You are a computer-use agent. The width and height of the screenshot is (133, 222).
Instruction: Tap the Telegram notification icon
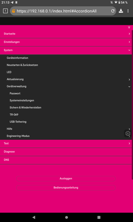tap(12, 2)
